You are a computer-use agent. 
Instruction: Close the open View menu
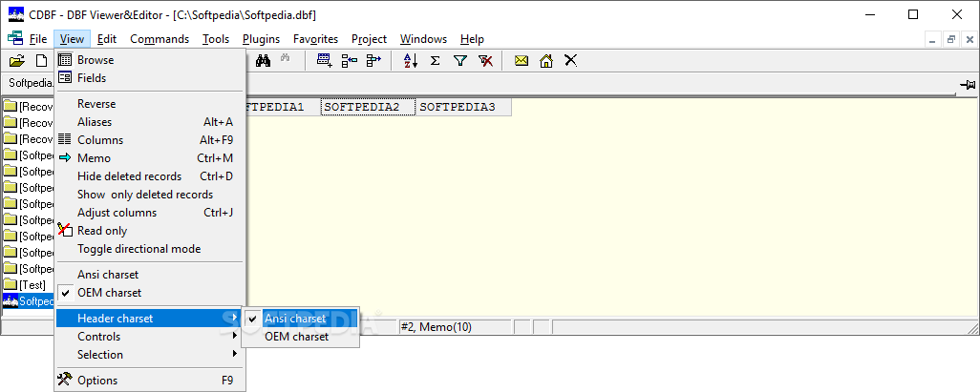point(73,39)
